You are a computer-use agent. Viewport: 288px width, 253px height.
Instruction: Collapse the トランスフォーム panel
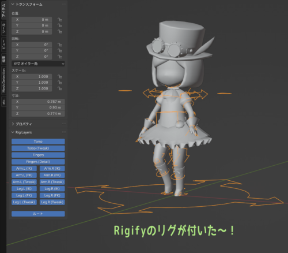coord(13,4)
